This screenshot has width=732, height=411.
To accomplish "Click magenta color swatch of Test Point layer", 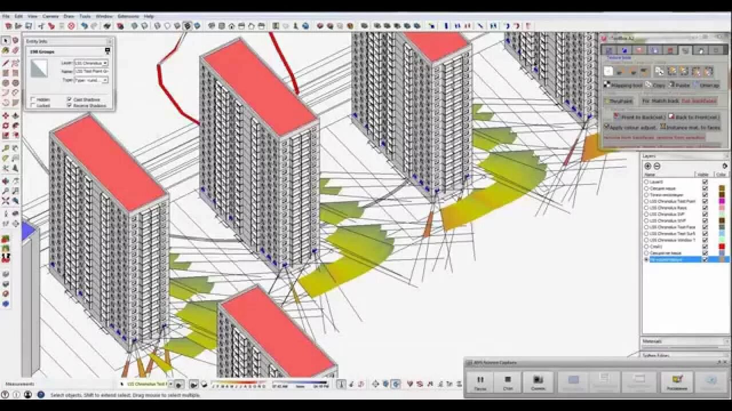I will click(x=721, y=201).
